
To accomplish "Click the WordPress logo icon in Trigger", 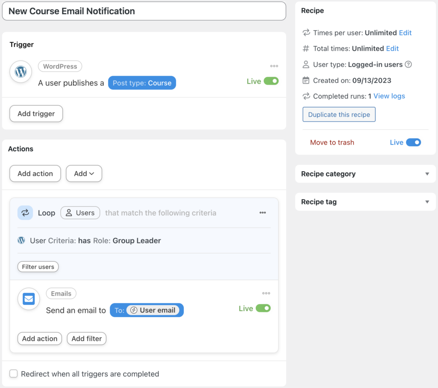I will pyautogui.click(x=21, y=71).
